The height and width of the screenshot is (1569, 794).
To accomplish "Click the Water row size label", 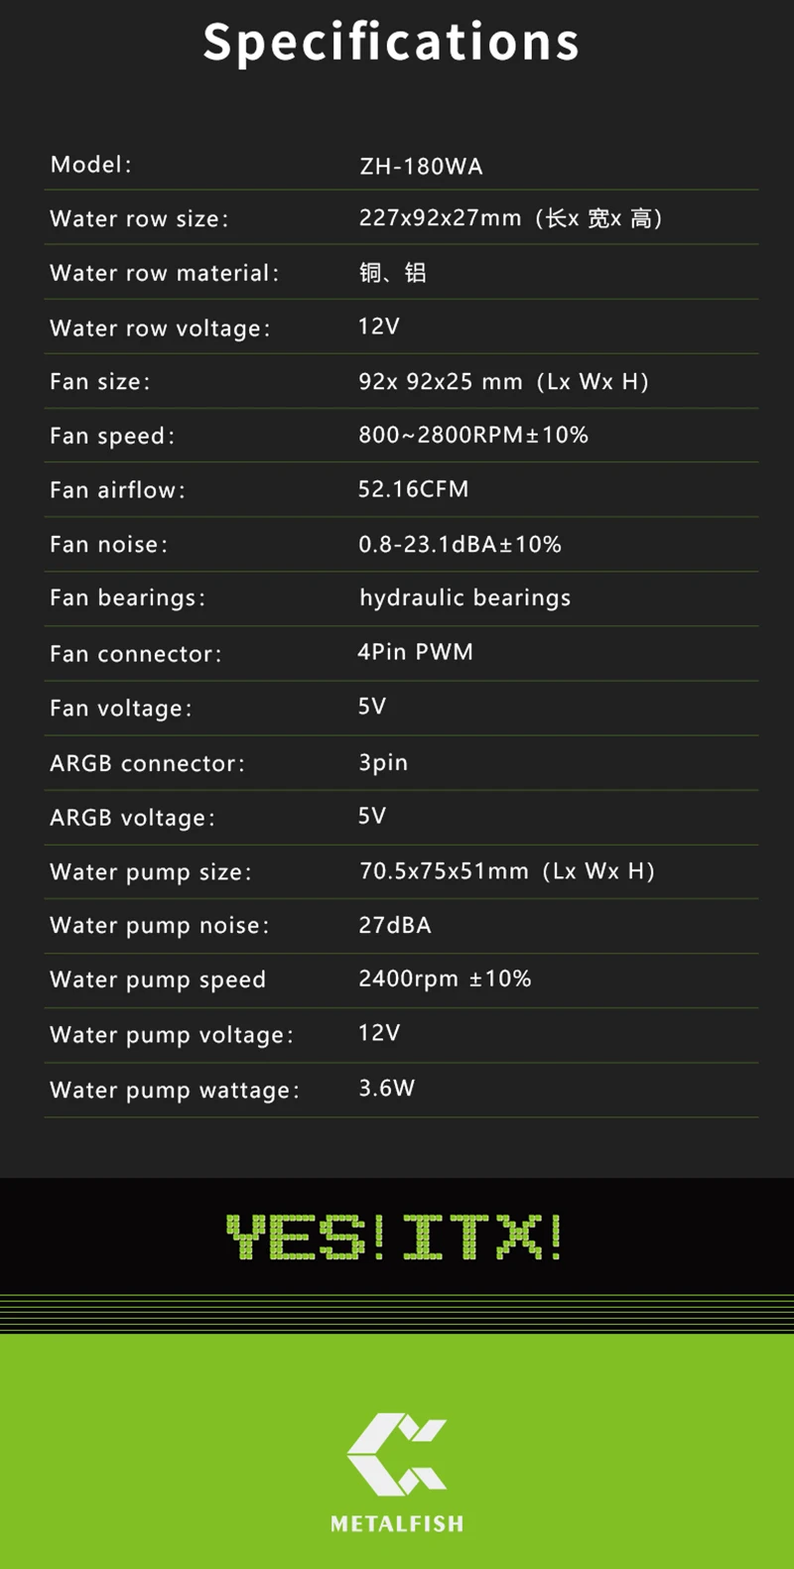I will pos(139,219).
